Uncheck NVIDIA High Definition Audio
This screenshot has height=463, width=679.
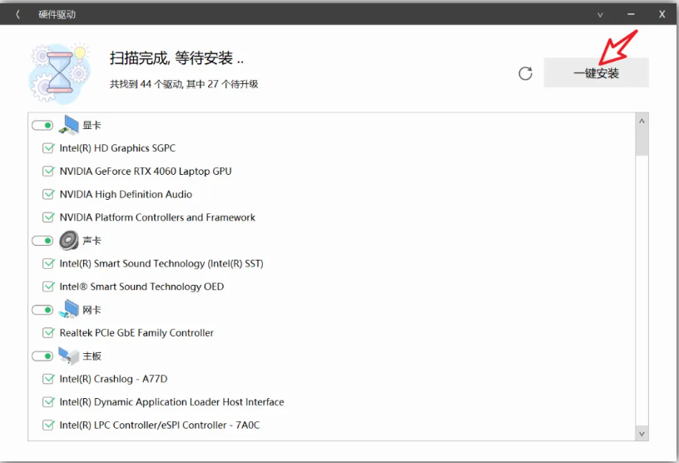[48, 194]
